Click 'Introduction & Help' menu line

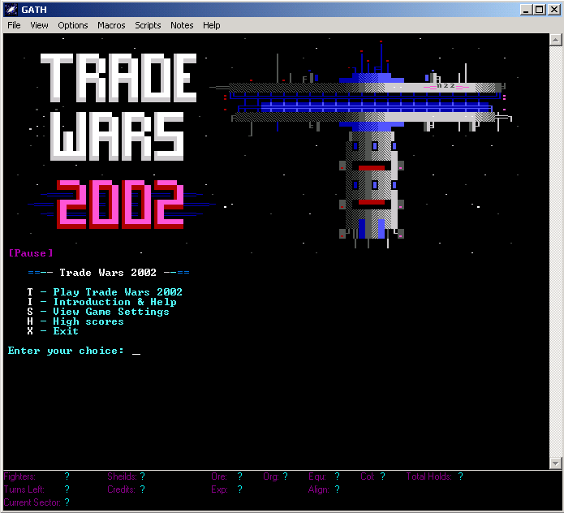coord(101,301)
